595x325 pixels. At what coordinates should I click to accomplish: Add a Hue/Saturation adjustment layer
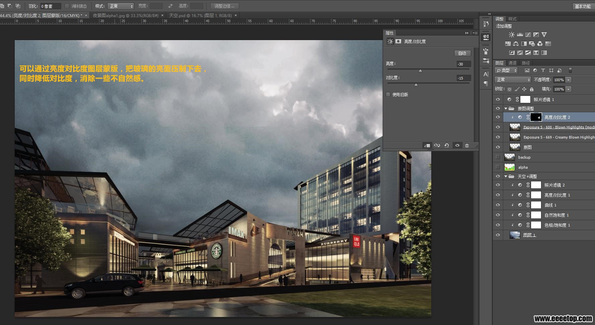tap(508, 43)
